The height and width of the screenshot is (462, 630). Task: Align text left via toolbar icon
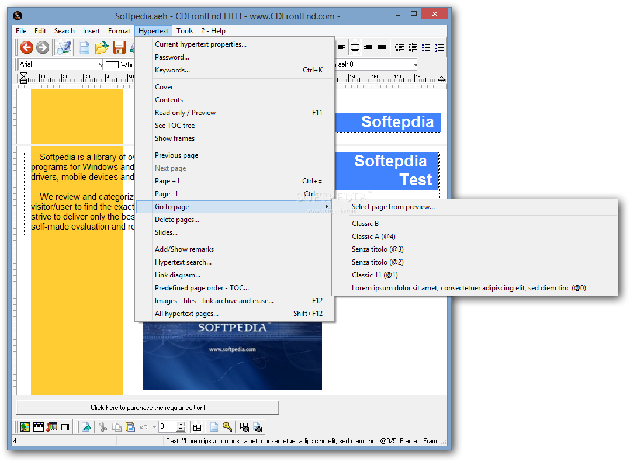[341, 47]
